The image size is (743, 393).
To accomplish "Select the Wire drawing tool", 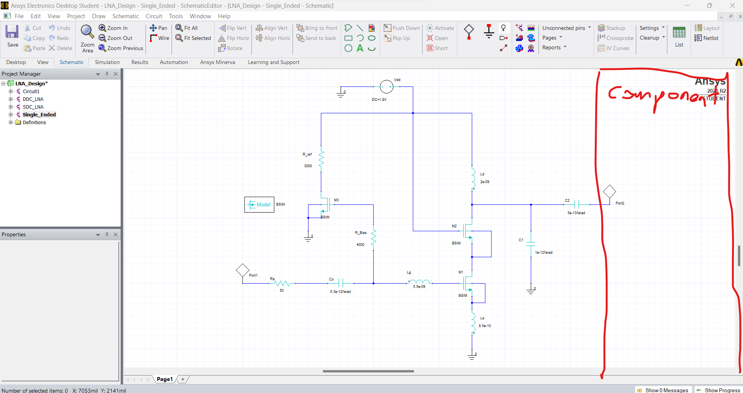I will coord(159,38).
